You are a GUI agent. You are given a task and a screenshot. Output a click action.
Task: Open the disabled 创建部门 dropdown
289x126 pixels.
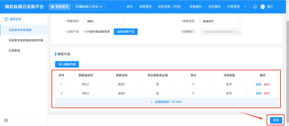click(x=221, y=32)
